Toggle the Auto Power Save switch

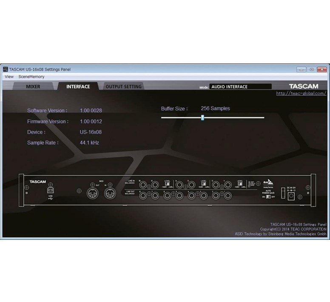click(269, 197)
